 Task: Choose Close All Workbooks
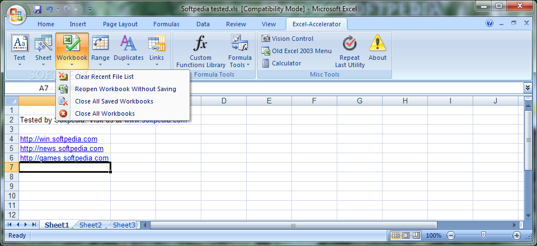(123, 113)
